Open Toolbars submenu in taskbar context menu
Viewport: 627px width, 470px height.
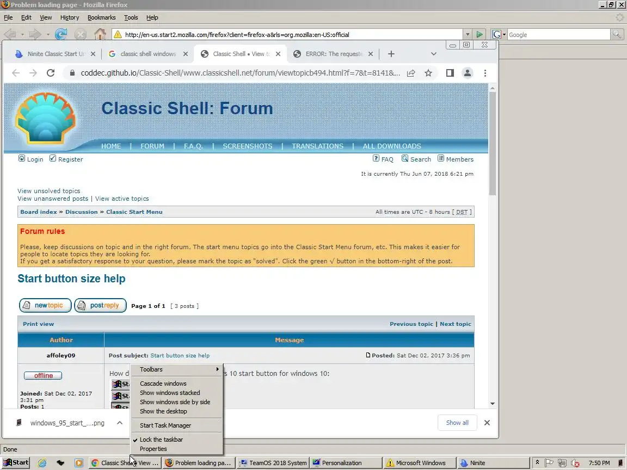[177, 369]
